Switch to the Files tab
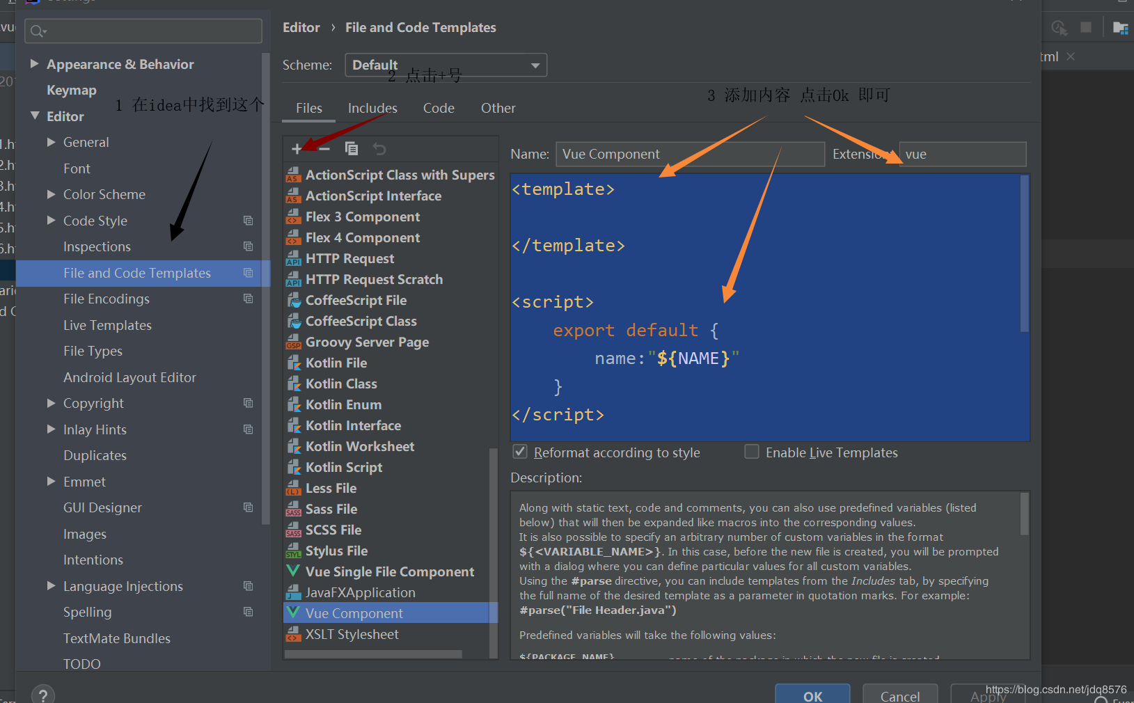Viewport: 1134px width, 703px height. tap(308, 108)
